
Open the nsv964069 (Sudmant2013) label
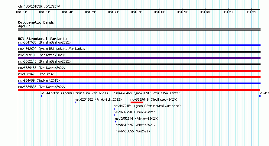pyautogui.click(x=39, y=80)
